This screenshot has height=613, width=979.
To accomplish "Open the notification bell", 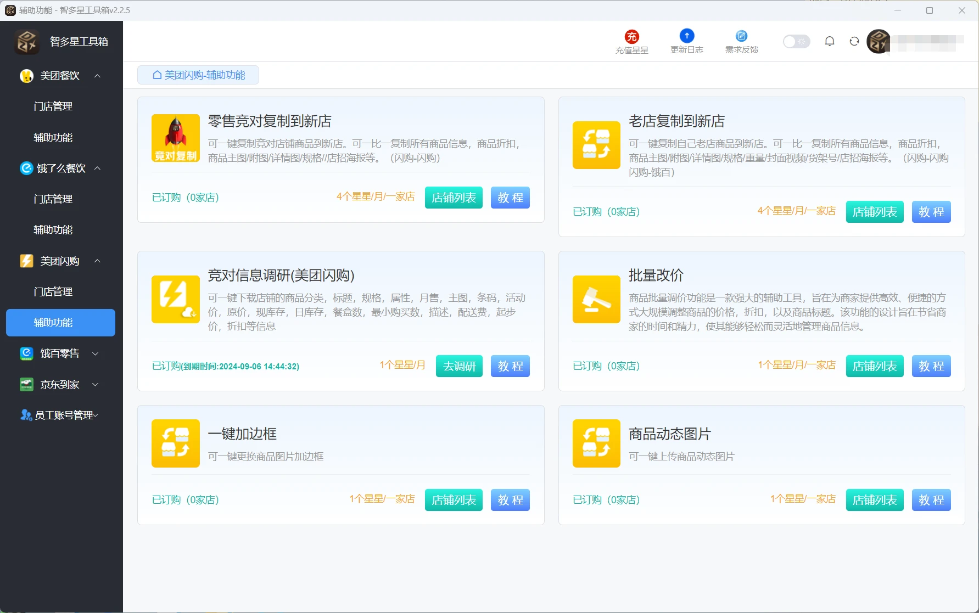I will 829,41.
